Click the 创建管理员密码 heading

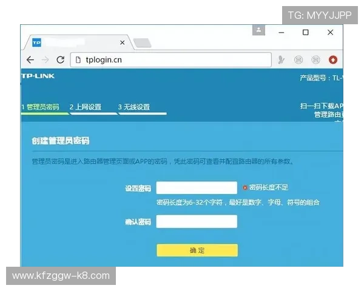(x=61, y=141)
